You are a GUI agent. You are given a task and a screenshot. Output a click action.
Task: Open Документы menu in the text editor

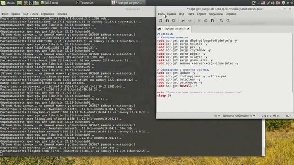(216, 14)
